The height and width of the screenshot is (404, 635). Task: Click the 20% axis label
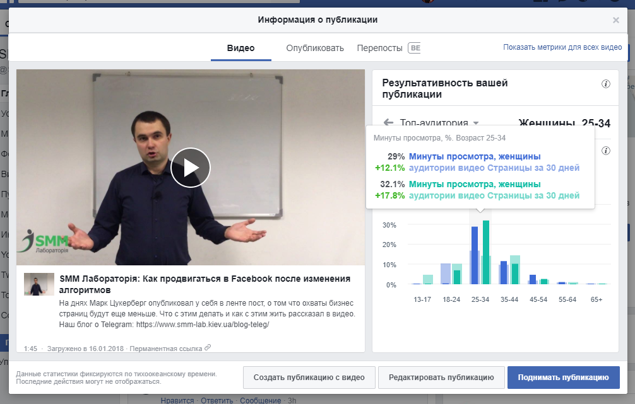tap(389, 245)
